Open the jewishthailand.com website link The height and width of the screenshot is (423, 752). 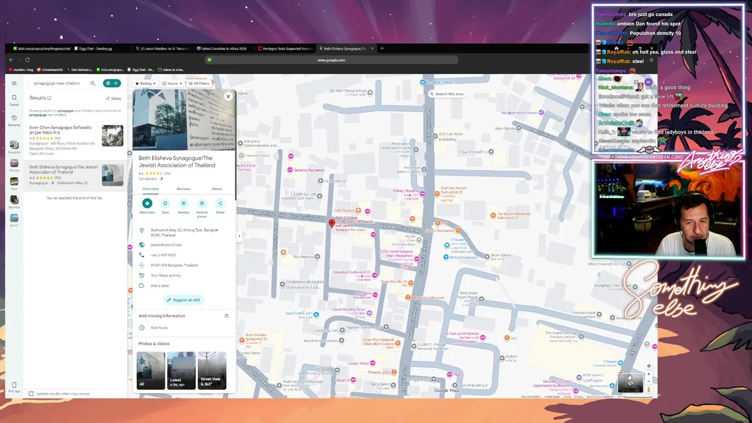click(166, 245)
